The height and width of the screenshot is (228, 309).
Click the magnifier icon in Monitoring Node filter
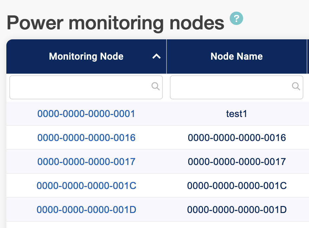tap(156, 87)
